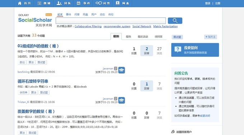Click the 字符串 tag
244x135 pixels.
tap(23, 92)
